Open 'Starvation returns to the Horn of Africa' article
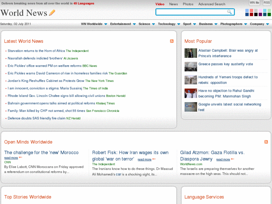Viewport: 272px width, 204px height. [36, 51]
